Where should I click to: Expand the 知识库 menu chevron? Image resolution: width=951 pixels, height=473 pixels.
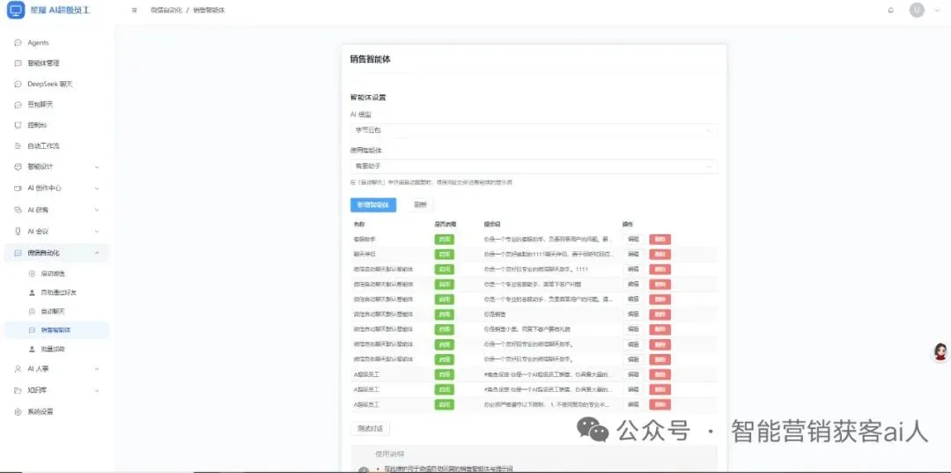(97, 390)
